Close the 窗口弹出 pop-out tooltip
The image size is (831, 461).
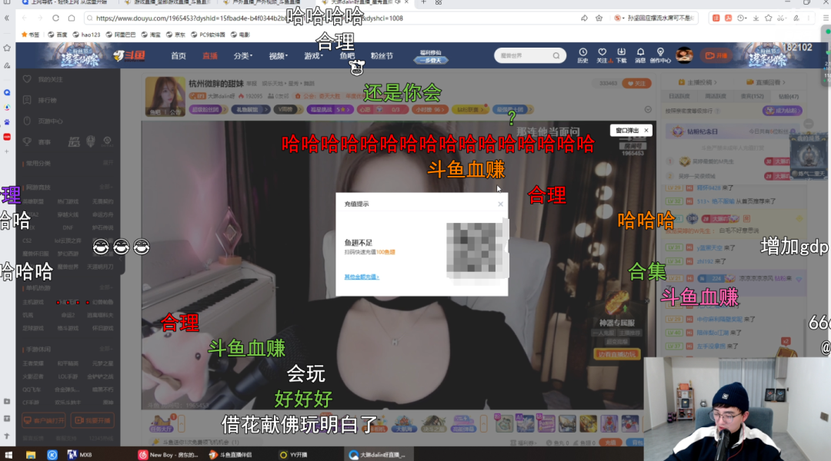click(x=646, y=130)
